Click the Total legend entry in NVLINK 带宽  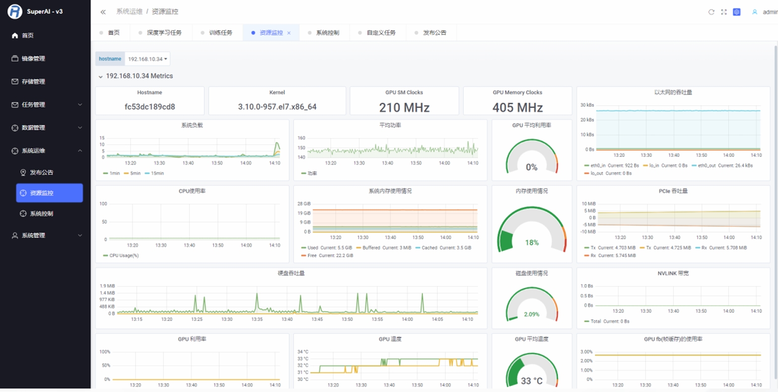[x=607, y=321]
